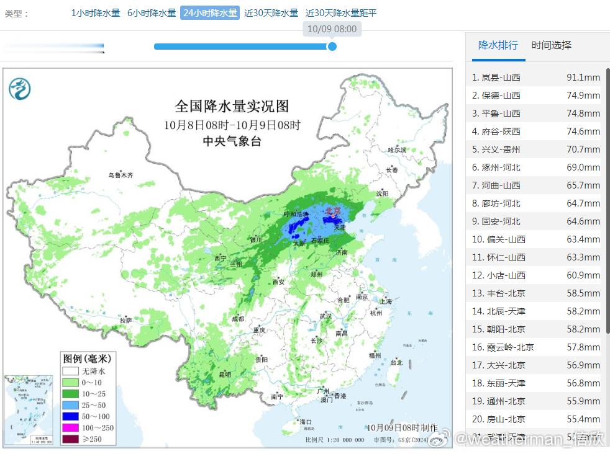Select 房山-北京 ranking entry
The width and height of the screenshot is (610, 454).
pos(535,419)
